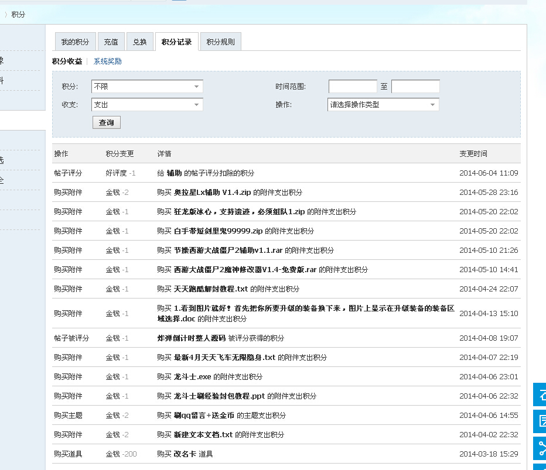
Task: Click the 详情 column header
Action: tap(165, 154)
